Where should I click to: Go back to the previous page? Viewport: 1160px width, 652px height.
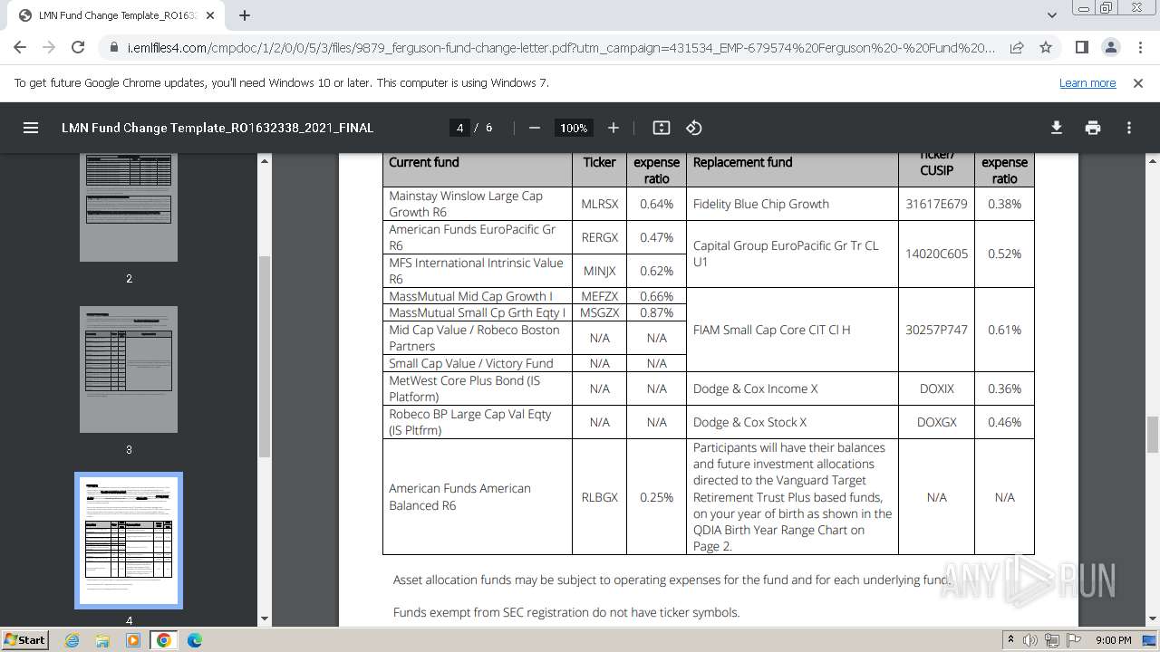[x=20, y=47]
